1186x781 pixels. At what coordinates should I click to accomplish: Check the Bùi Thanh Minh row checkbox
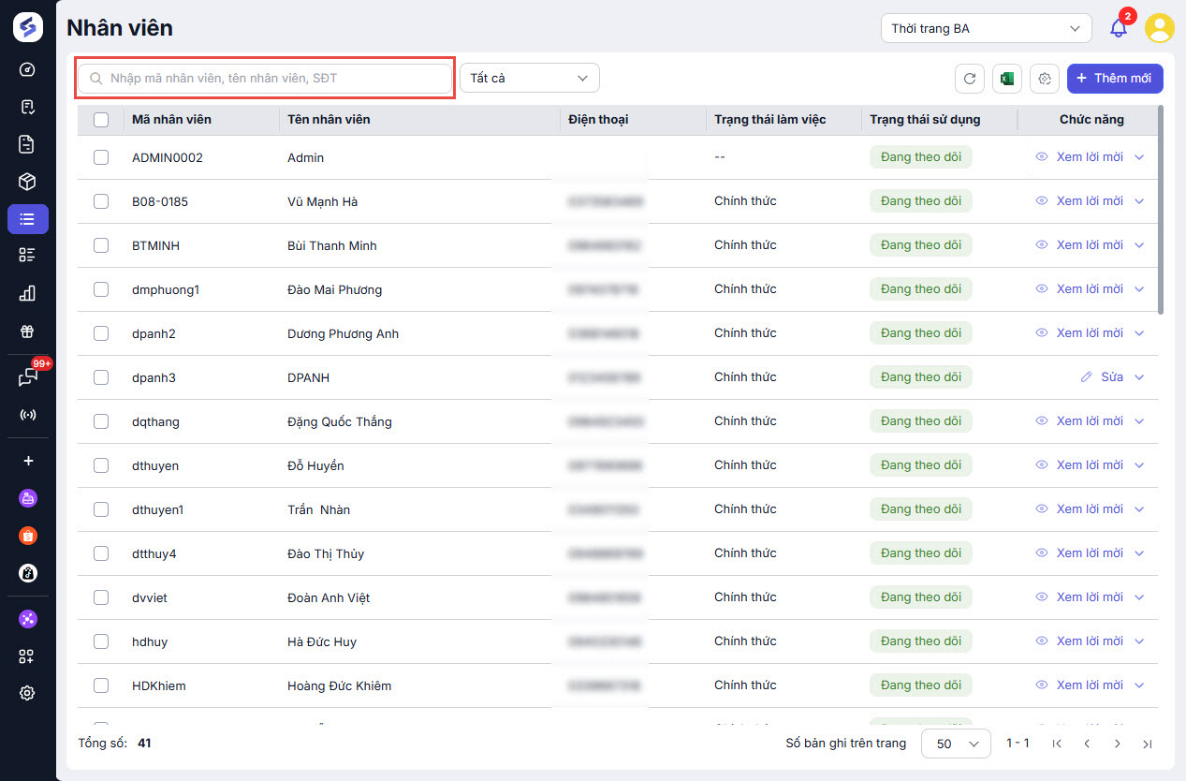pos(101,245)
